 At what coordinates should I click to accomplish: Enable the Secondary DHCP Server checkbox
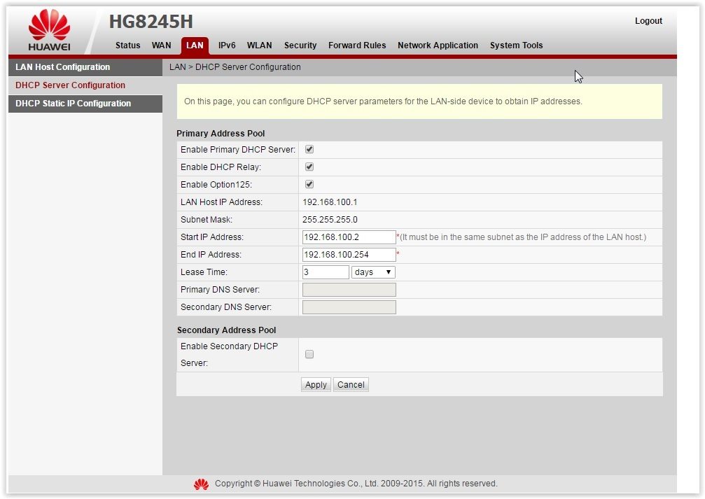tap(309, 354)
